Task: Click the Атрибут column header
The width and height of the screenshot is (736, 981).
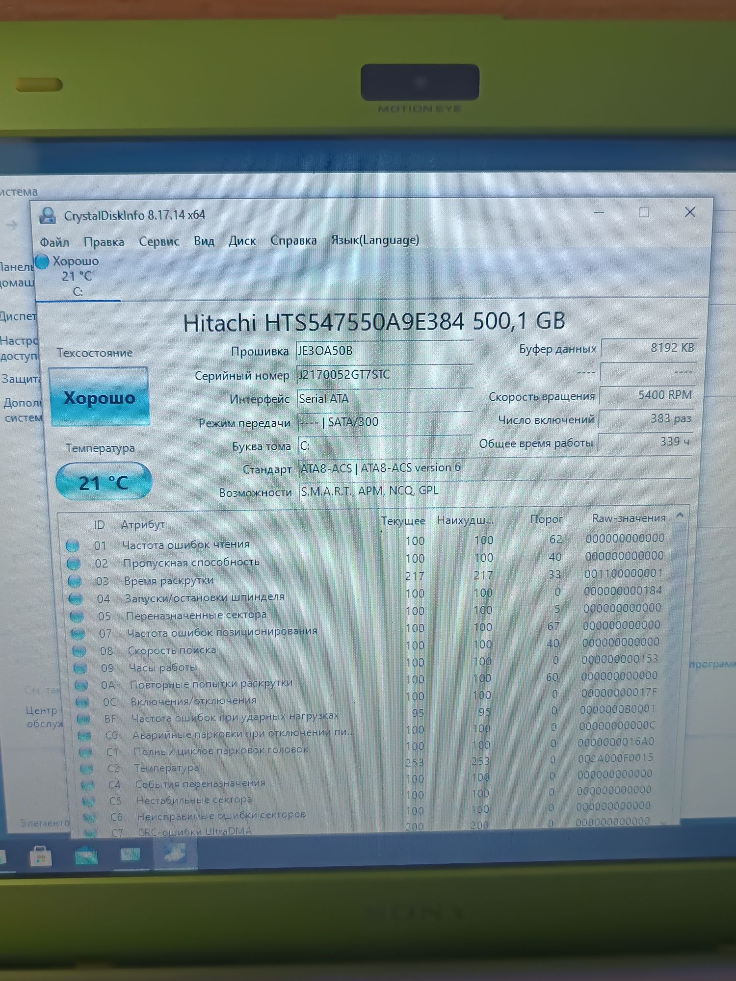Action: point(143,525)
